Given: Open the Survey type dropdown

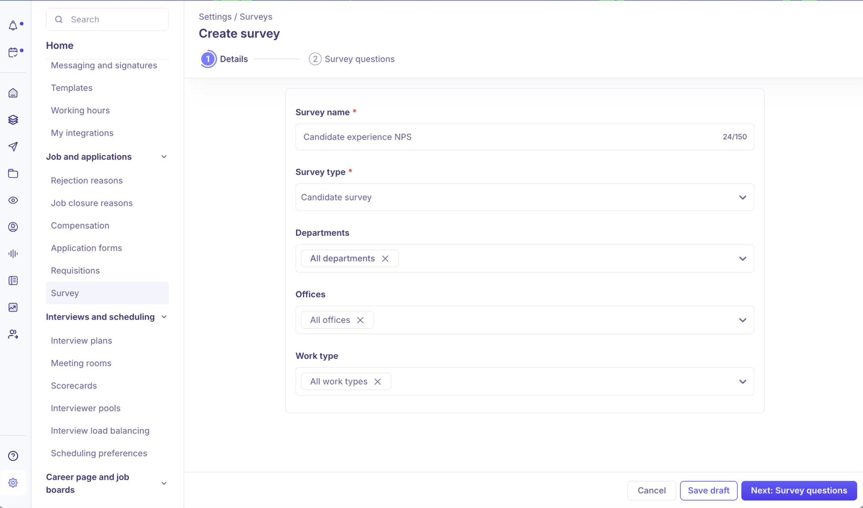Looking at the screenshot, I should (x=525, y=197).
